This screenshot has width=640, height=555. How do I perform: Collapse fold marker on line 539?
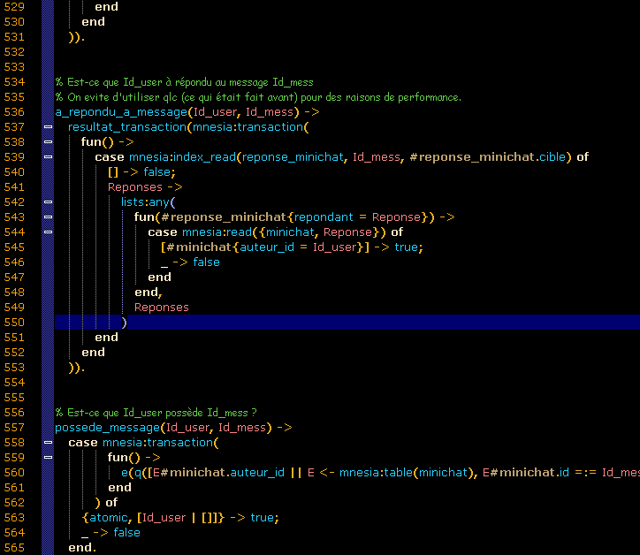[x=48, y=157]
